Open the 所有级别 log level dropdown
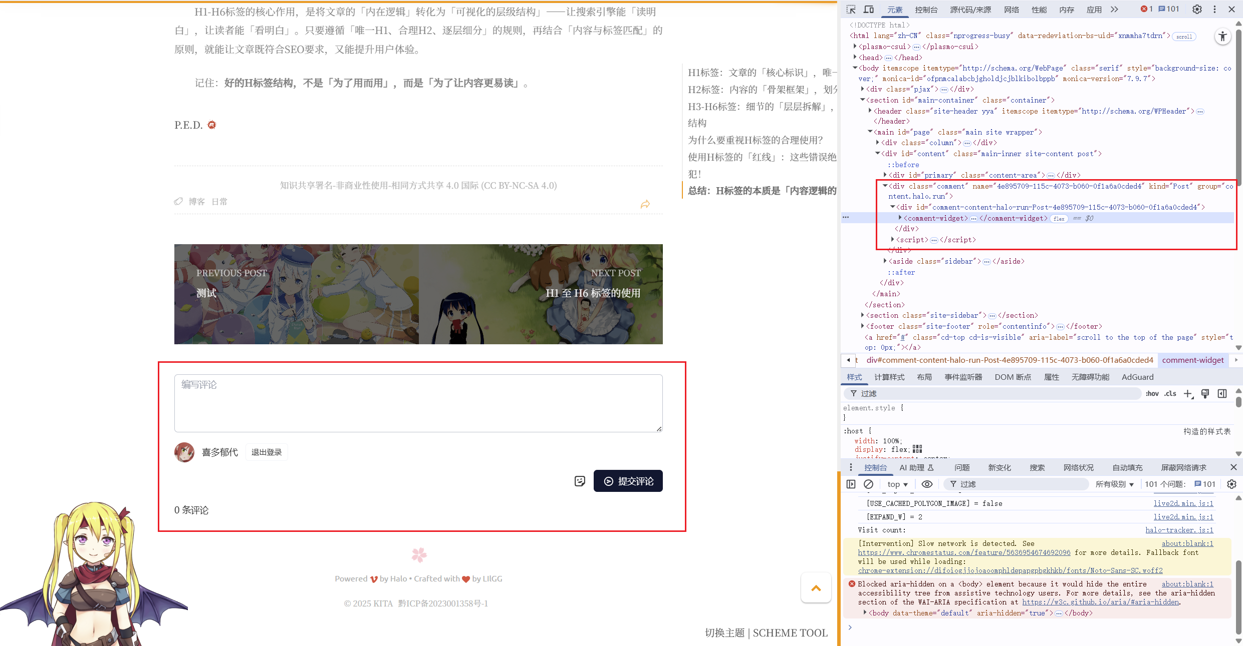The height and width of the screenshot is (646, 1243). point(1114,484)
